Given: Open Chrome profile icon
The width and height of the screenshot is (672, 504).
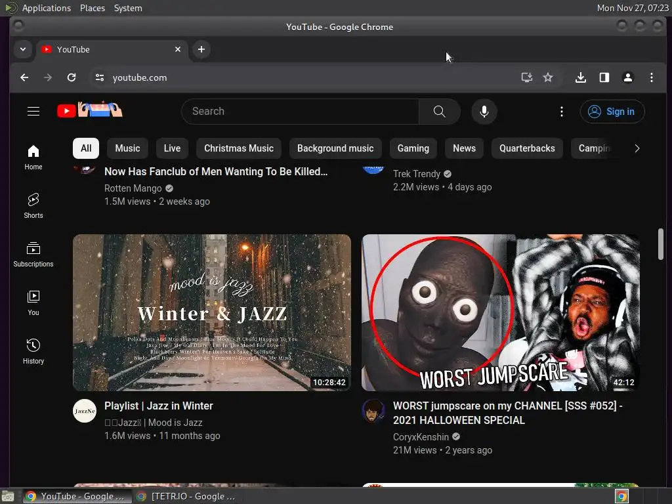Looking at the screenshot, I should pyautogui.click(x=628, y=77).
